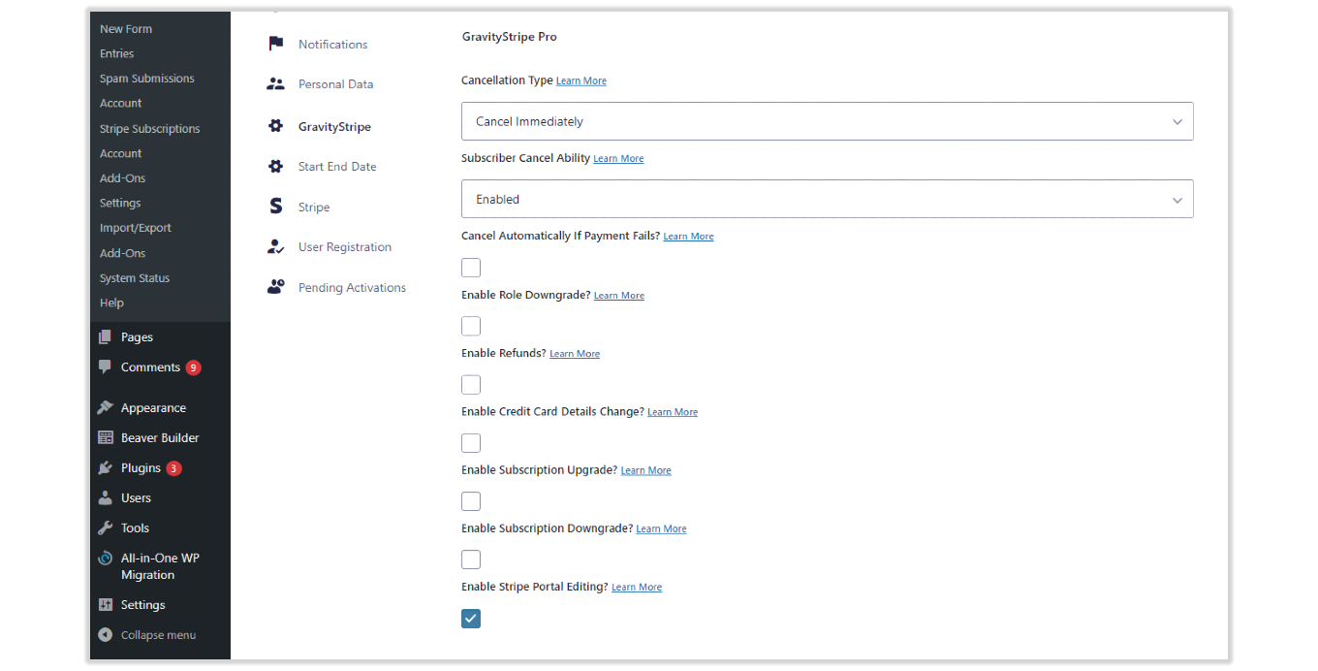
Task: Click the User Registration icon
Action: point(276,247)
